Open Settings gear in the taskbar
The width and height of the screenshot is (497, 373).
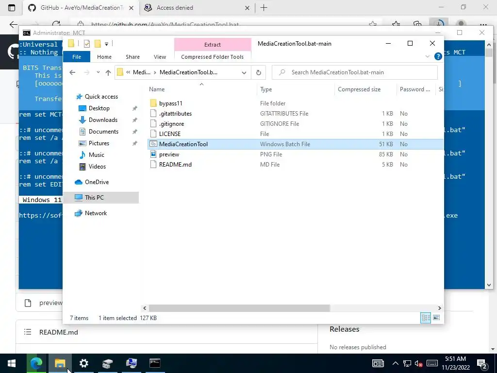coord(83,363)
